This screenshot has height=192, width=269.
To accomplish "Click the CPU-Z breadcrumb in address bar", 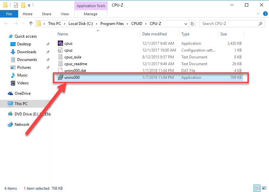I will click(x=155, y=24).
